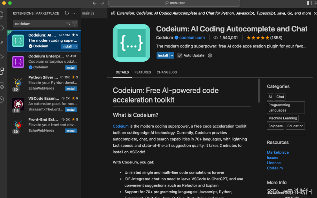Close the Codeium extension tab

pyautogui.click(x=315, y=13)
